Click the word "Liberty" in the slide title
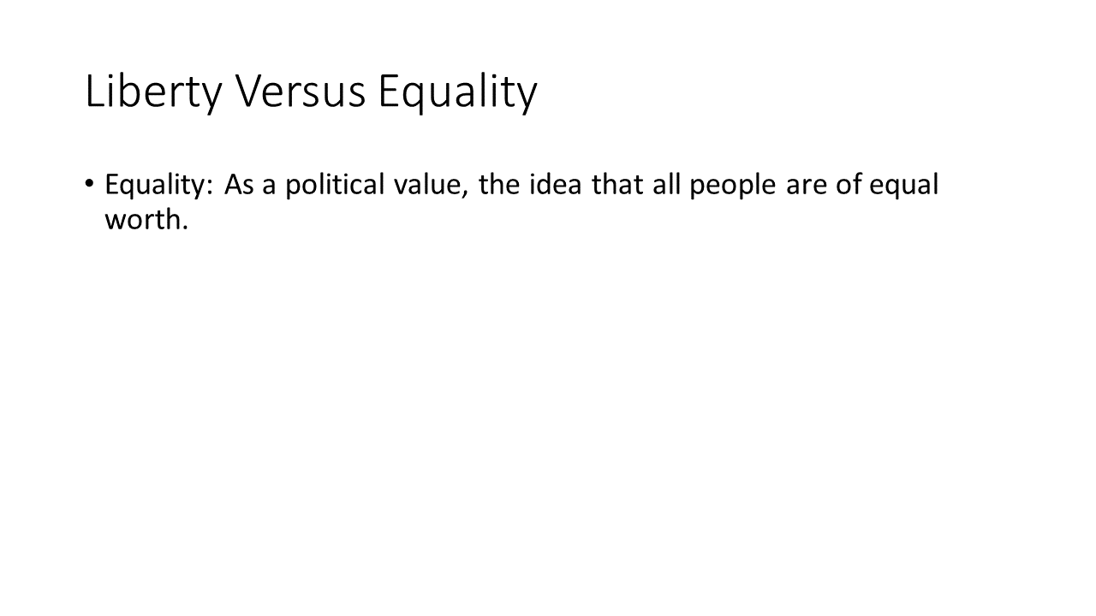Viewport: 1096px width, 616px height. coord(153,91)
